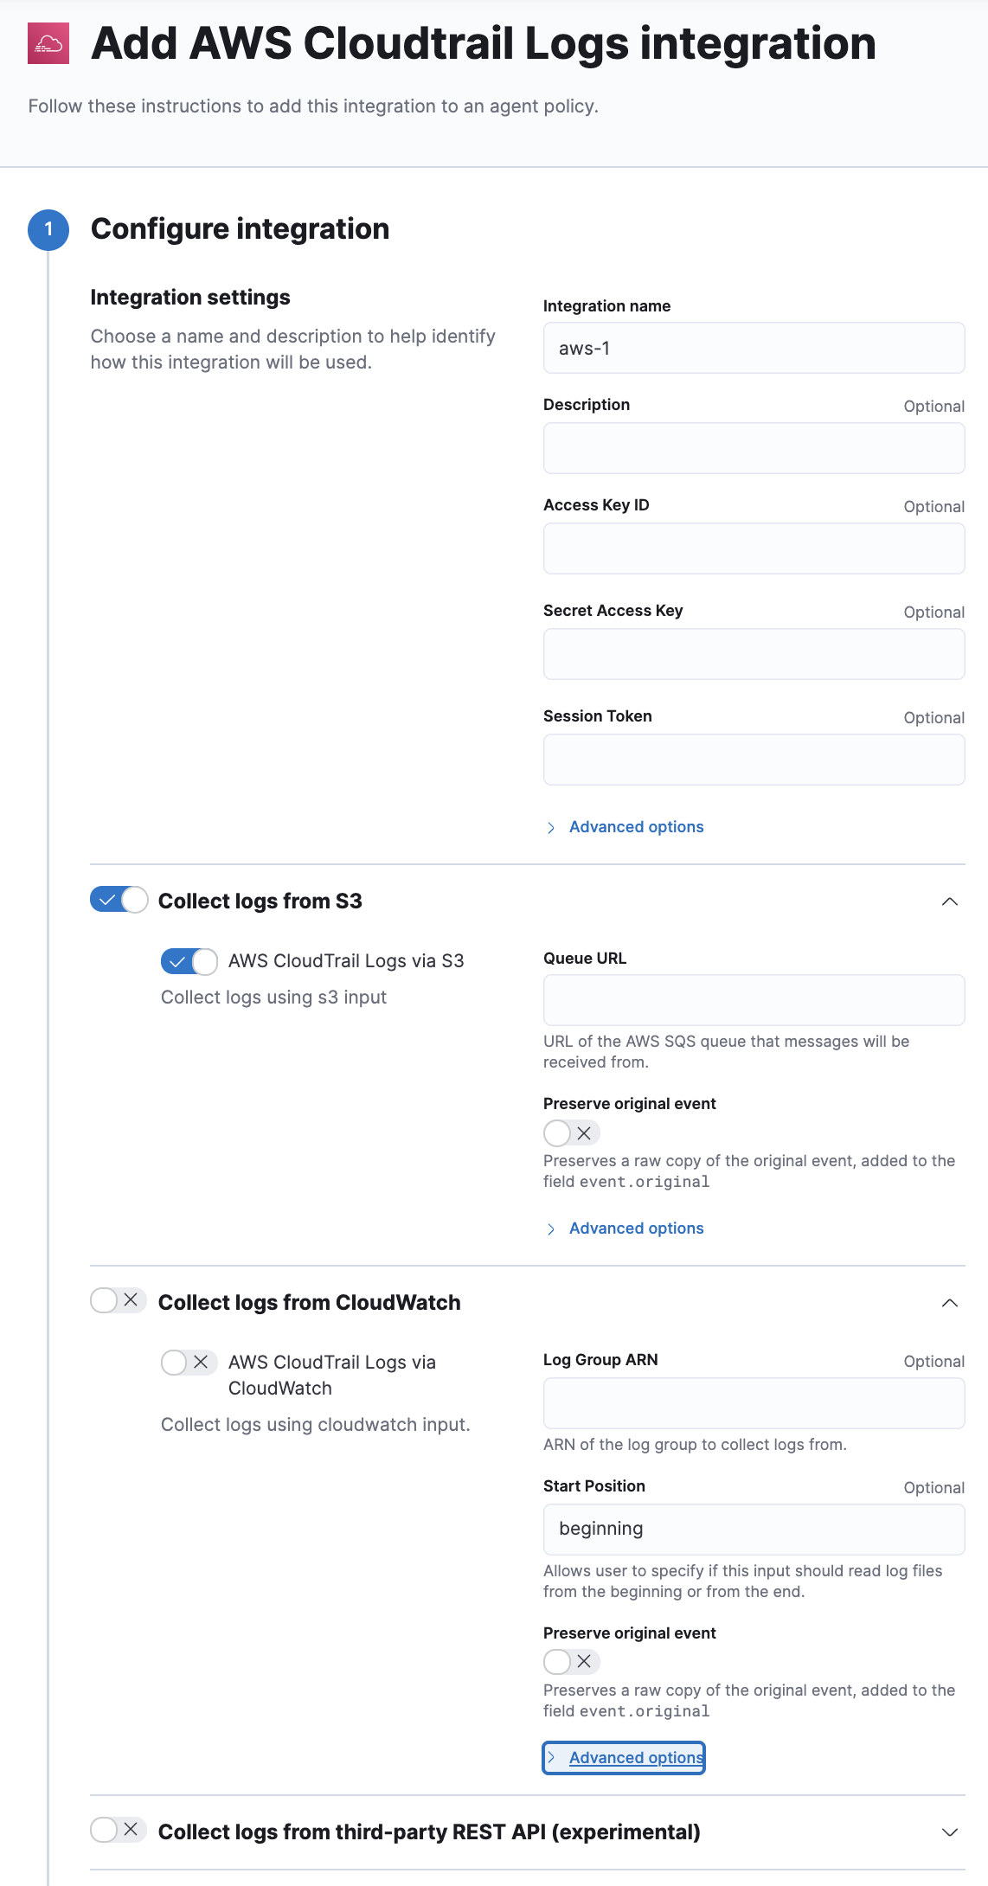Toggle Preserve original event under CloudWatch
The width and height of the screenshot is (988, 1886).
(571, 1662)
